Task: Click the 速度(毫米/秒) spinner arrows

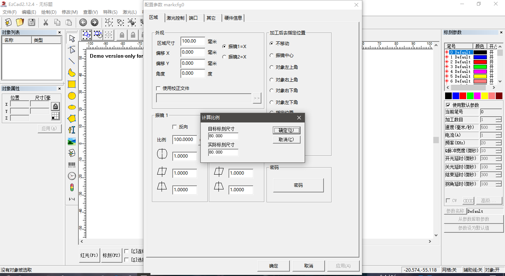Action: tap(499, 127)
